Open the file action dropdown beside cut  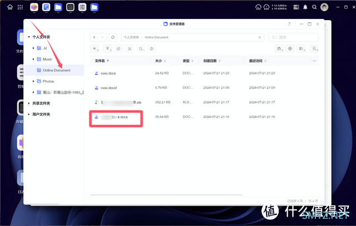click(141, 48)
